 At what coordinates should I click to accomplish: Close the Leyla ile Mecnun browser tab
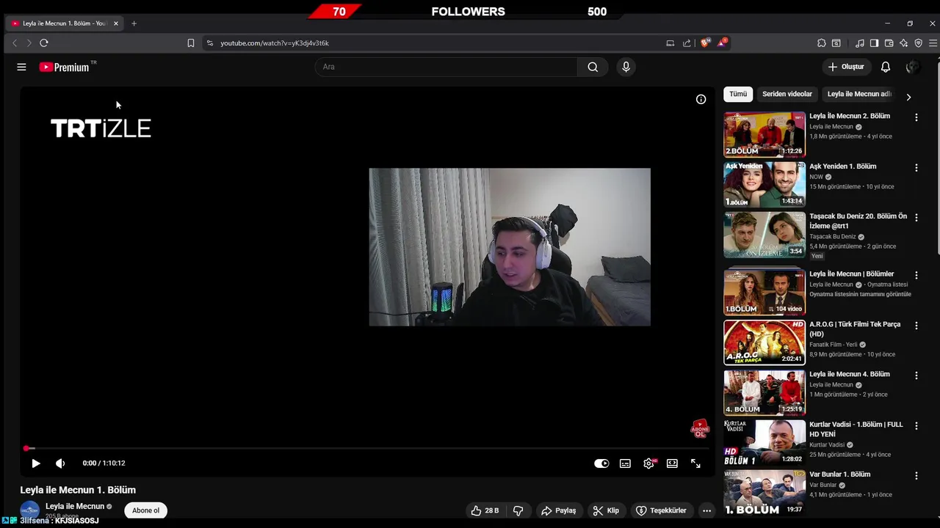tap(115, 23)
